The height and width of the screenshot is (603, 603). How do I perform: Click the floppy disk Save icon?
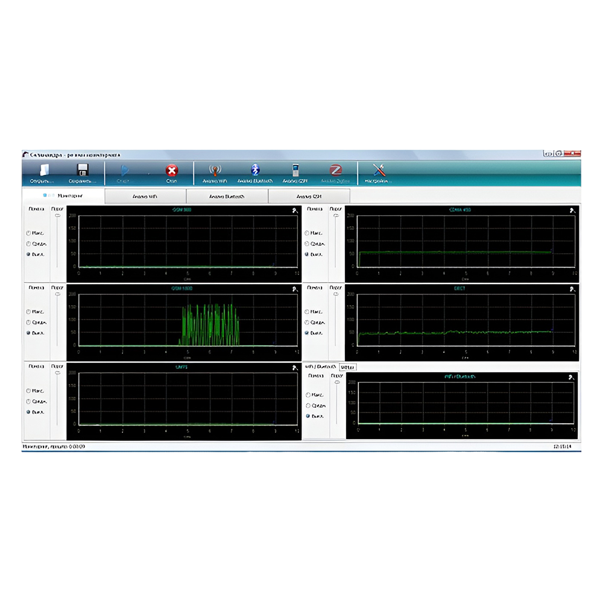pyautogui.click(x=83, y=170)
